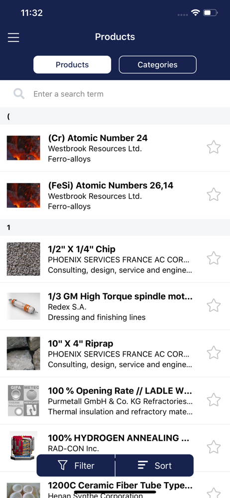Star the (FeSi) Atomic Numbers 26,14 product
This screenshot has height=498, width=230.
214,195
